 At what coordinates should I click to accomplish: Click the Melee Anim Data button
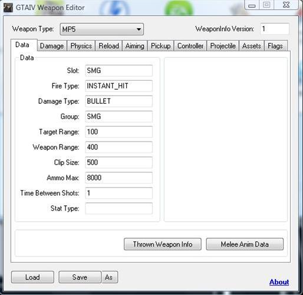click(x=245, y=244)
